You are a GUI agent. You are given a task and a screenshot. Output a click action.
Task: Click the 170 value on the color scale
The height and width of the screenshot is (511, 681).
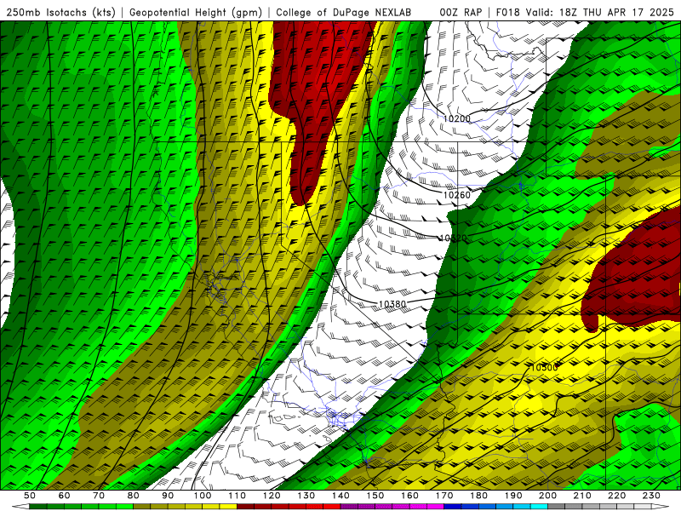click(444, 496)
